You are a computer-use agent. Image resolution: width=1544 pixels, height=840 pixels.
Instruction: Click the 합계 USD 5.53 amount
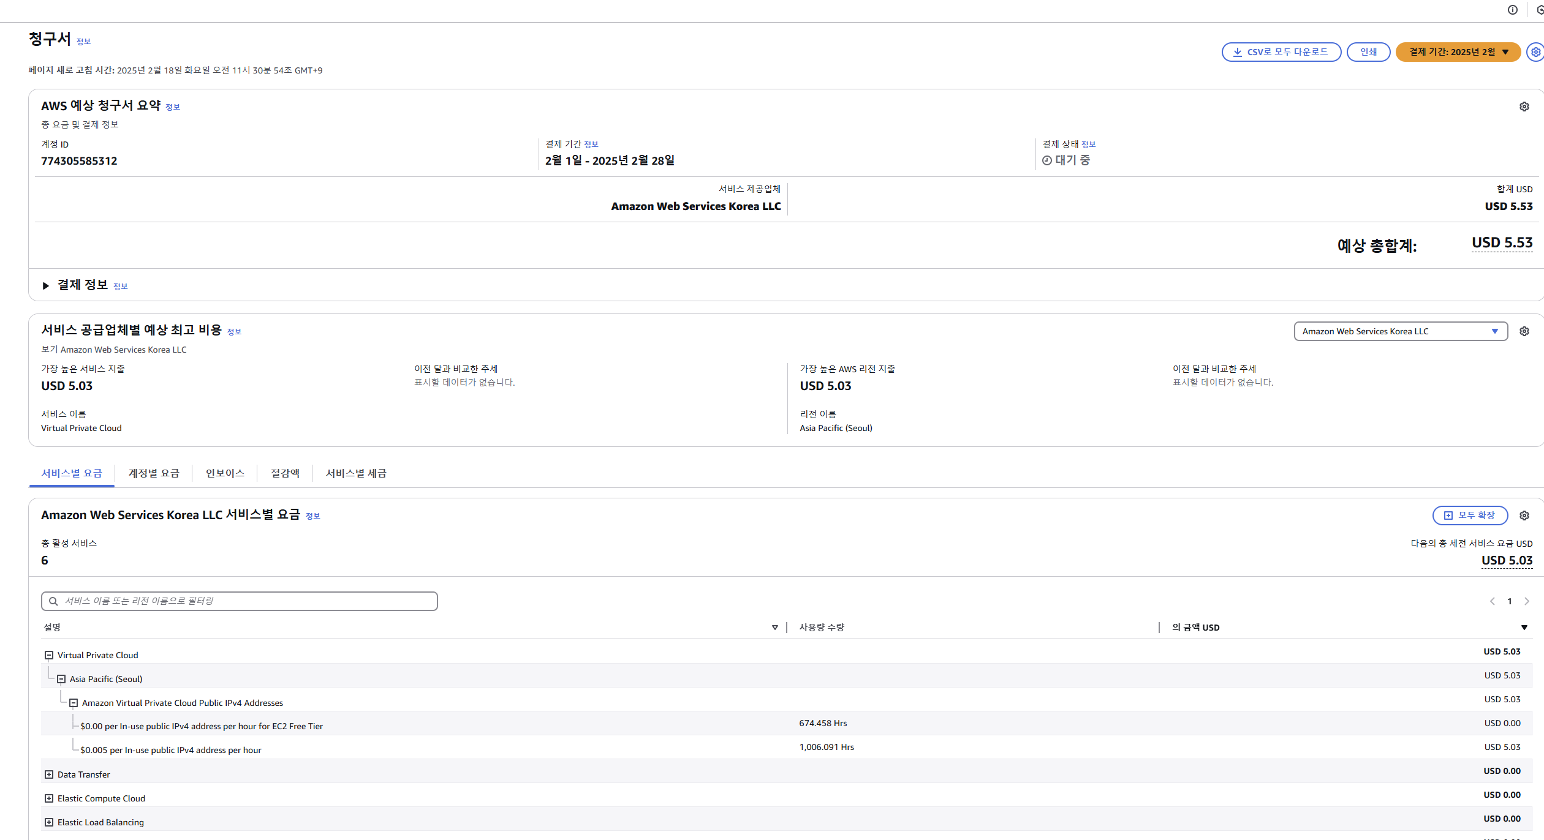click(x=1508, y=206)
